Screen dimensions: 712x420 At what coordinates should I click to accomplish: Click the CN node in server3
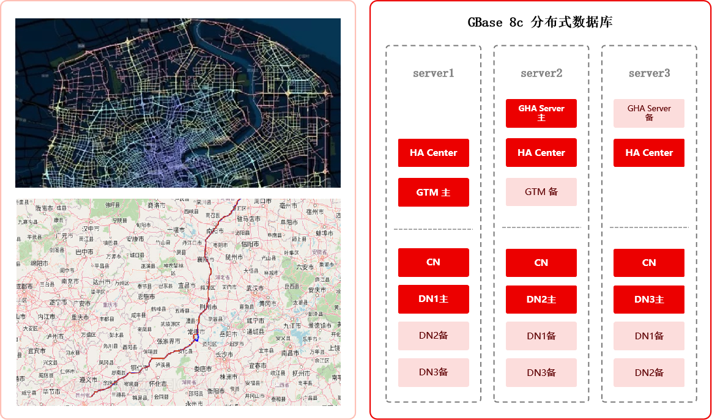point(649,262)
